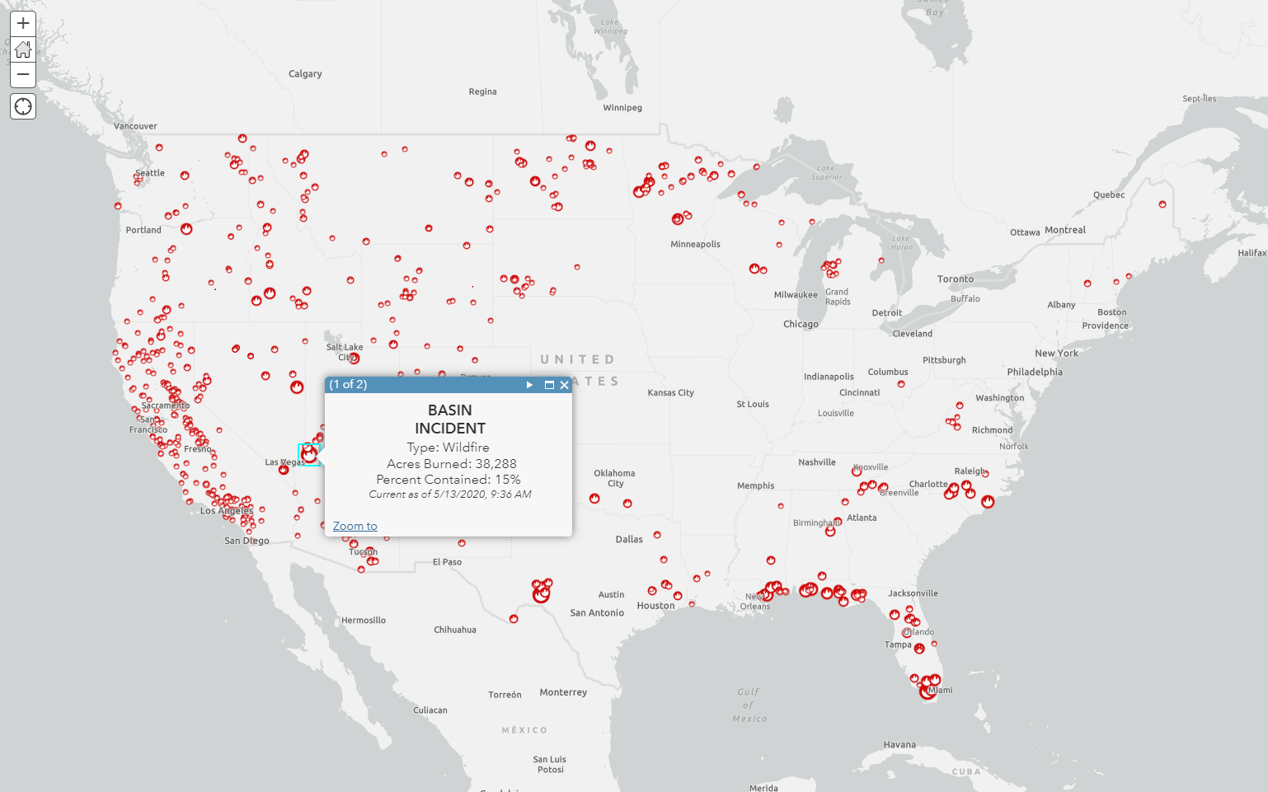Find my location with the locate button
The width and height of the screenshot is (1268, 792).
[23, 106]
